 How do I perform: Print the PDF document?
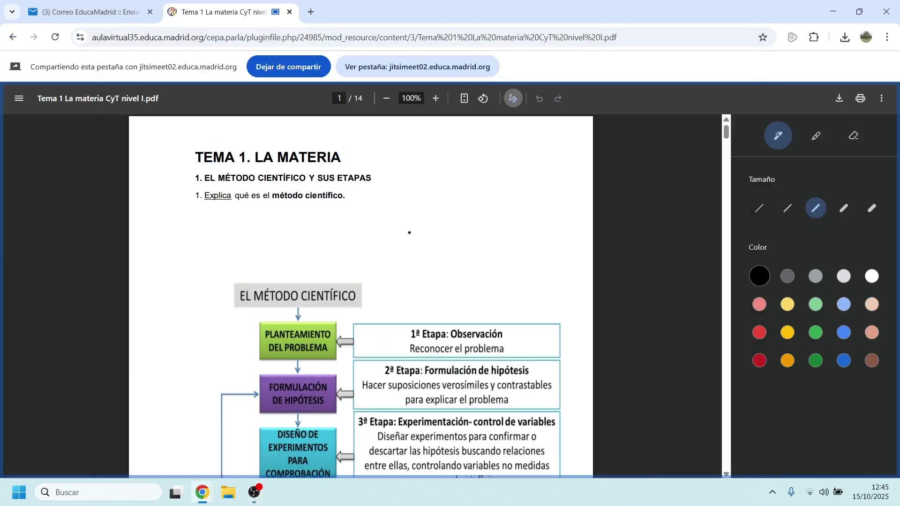tap(860, 98)
